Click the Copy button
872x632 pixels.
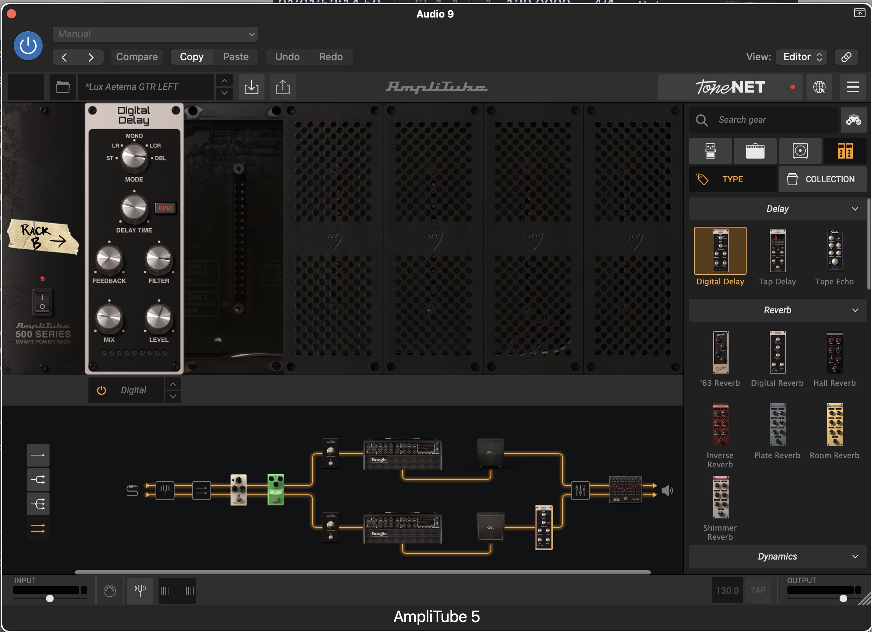tap(191, 57)
